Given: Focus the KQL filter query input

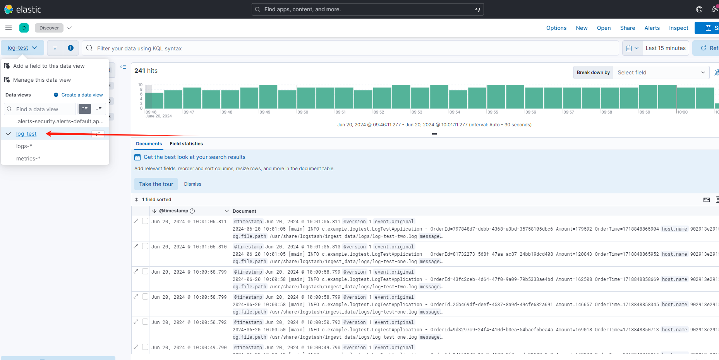Looking at the screenshot, I should pos(350,48).
